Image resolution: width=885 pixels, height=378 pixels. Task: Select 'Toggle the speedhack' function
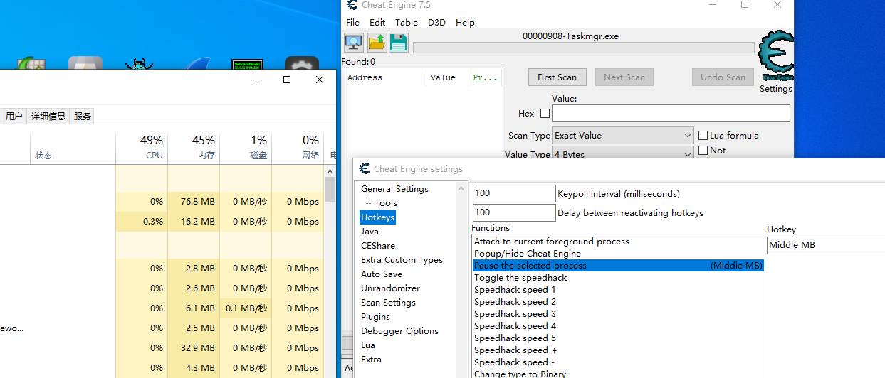618,278
